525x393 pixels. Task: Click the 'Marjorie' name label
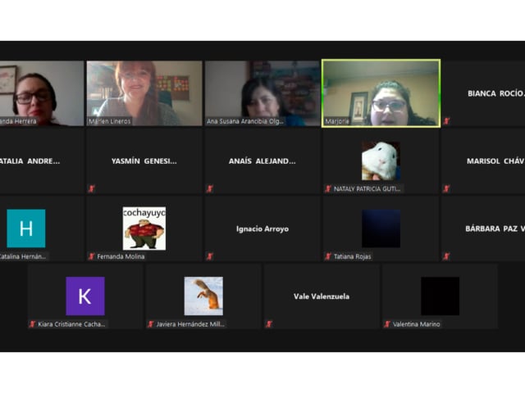337,121
